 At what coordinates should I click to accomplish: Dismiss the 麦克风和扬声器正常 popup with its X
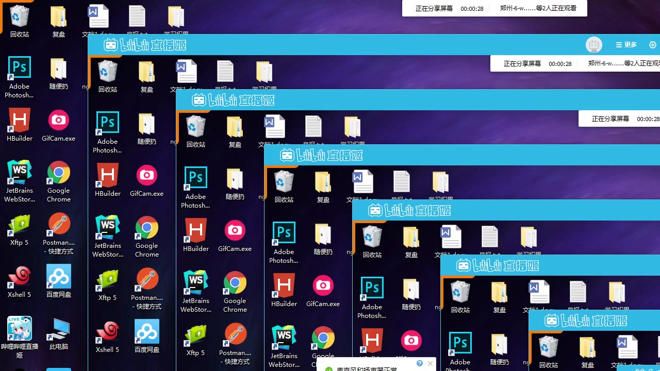(430, 363)
